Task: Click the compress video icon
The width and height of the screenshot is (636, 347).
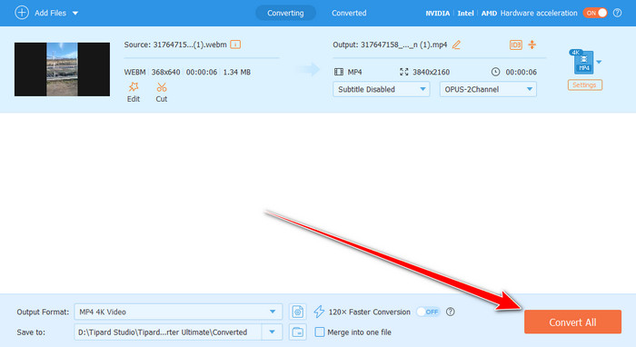Action: (x=532, y=45)
